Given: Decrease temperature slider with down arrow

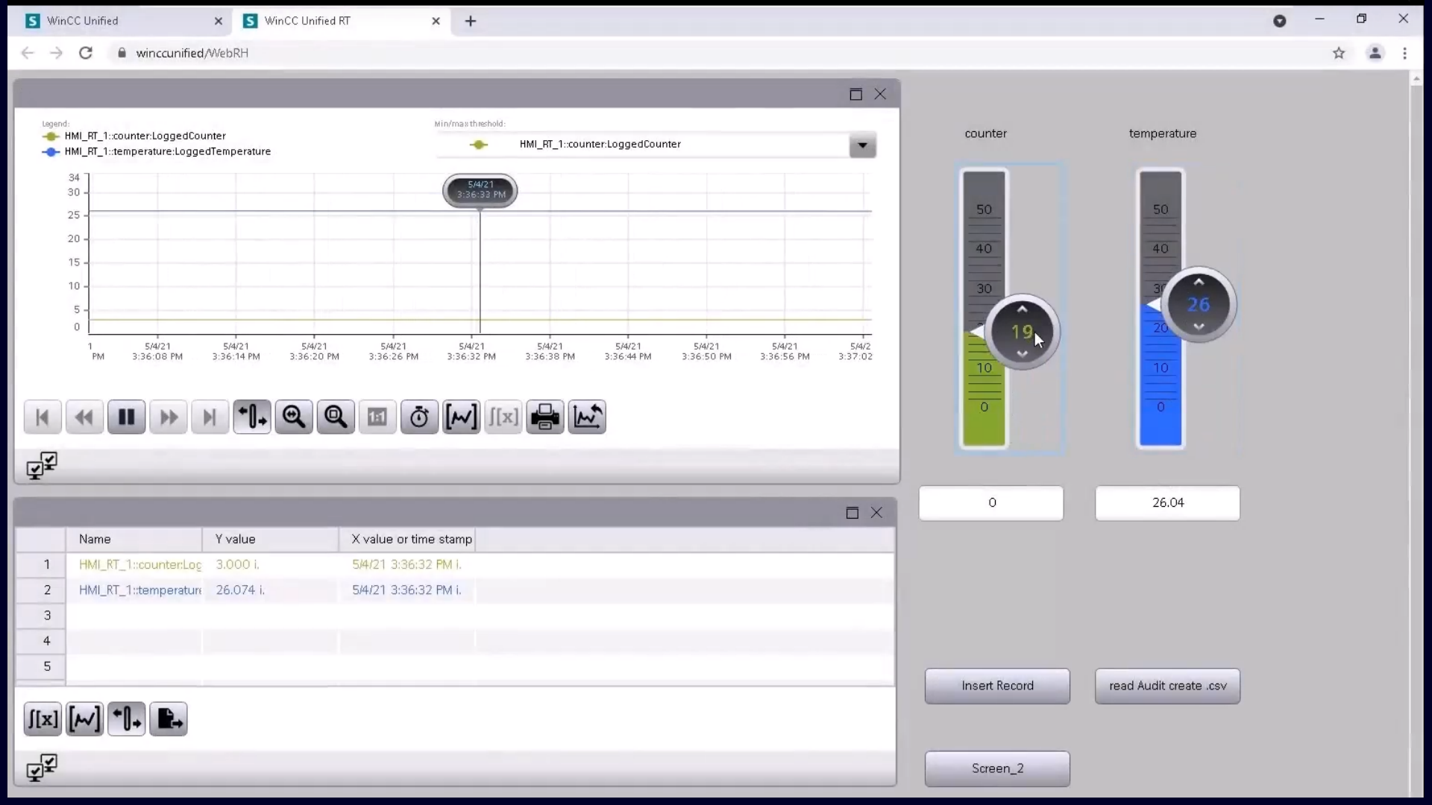Looking at the screenshot, I should [1199, 326].
